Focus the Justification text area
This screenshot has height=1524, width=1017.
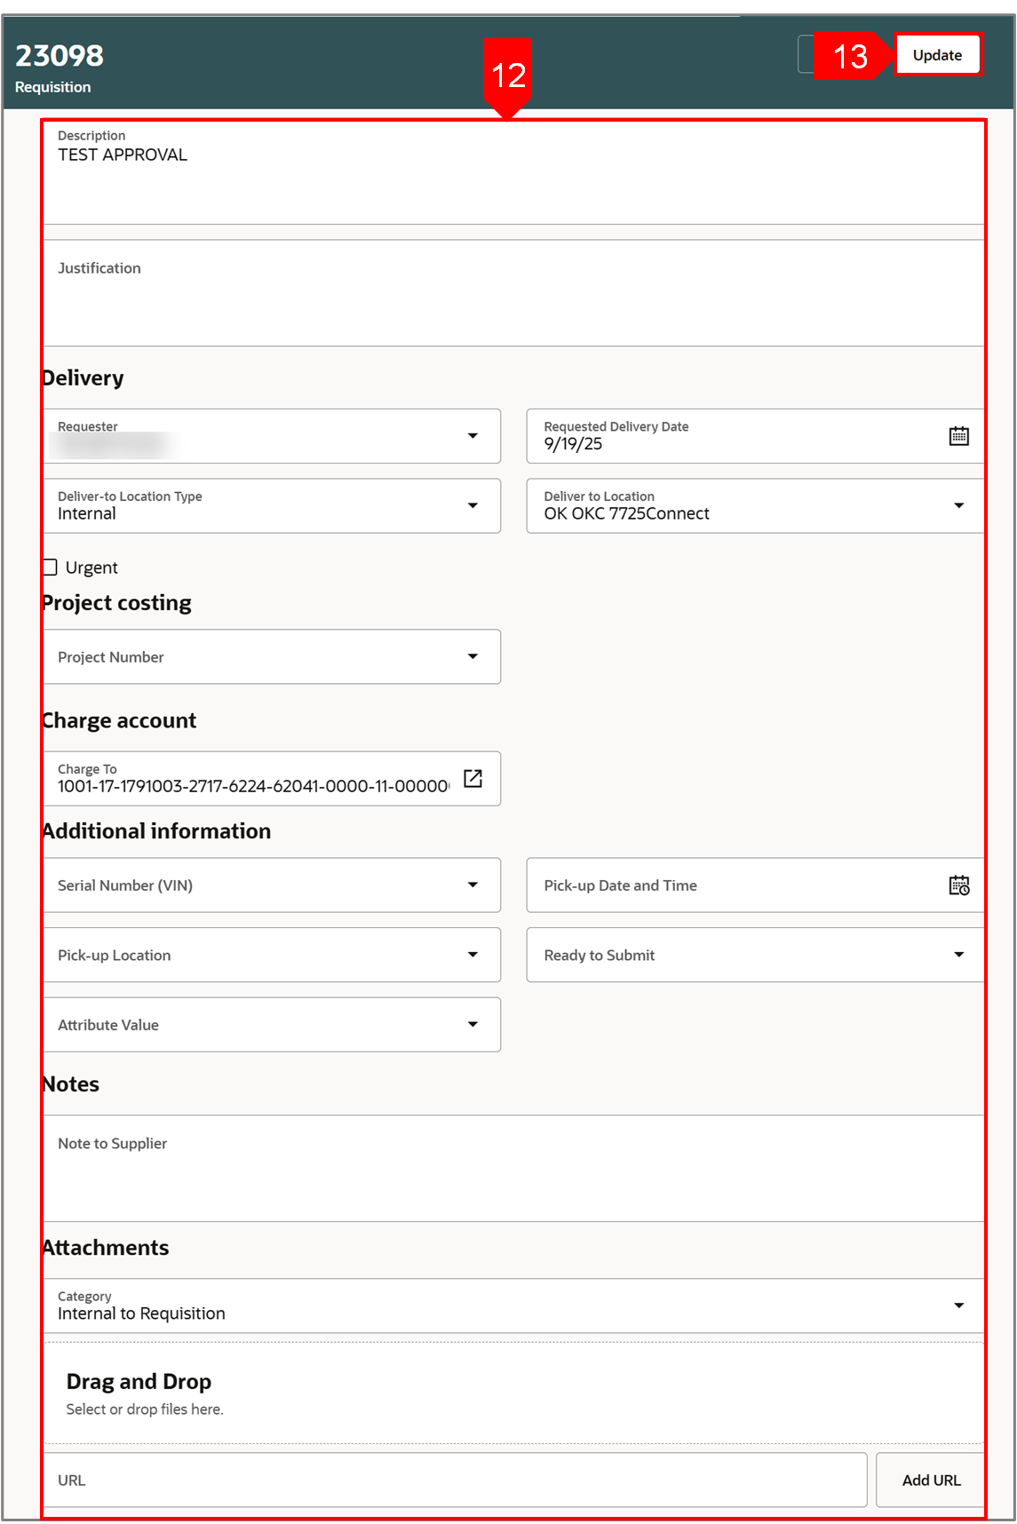coord(512,293)
